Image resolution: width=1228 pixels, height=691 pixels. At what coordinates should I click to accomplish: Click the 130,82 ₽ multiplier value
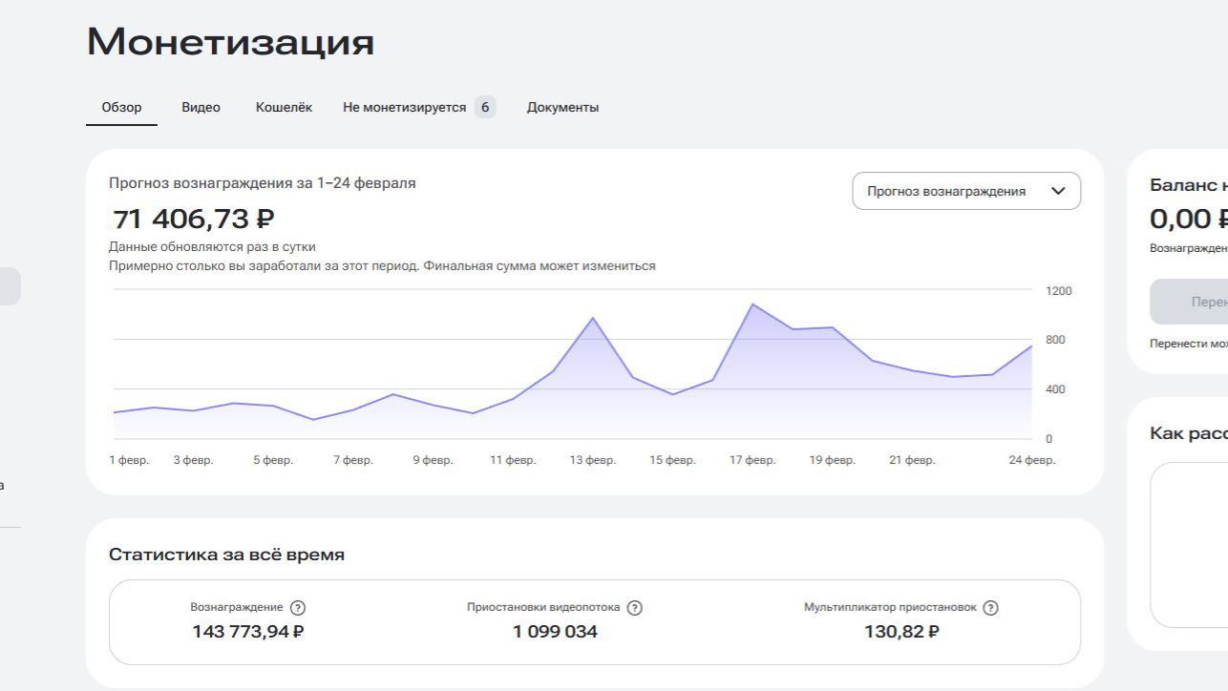[x=901, y=632]
